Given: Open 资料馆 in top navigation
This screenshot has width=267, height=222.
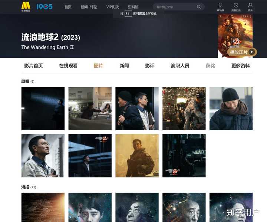Looking at the screenshot, I should (x=133, y=7).
